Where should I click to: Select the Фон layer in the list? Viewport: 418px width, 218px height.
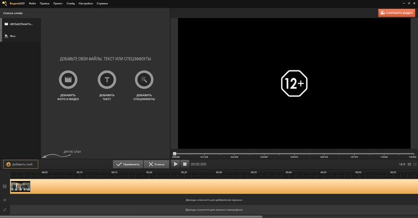pos(13,36)
